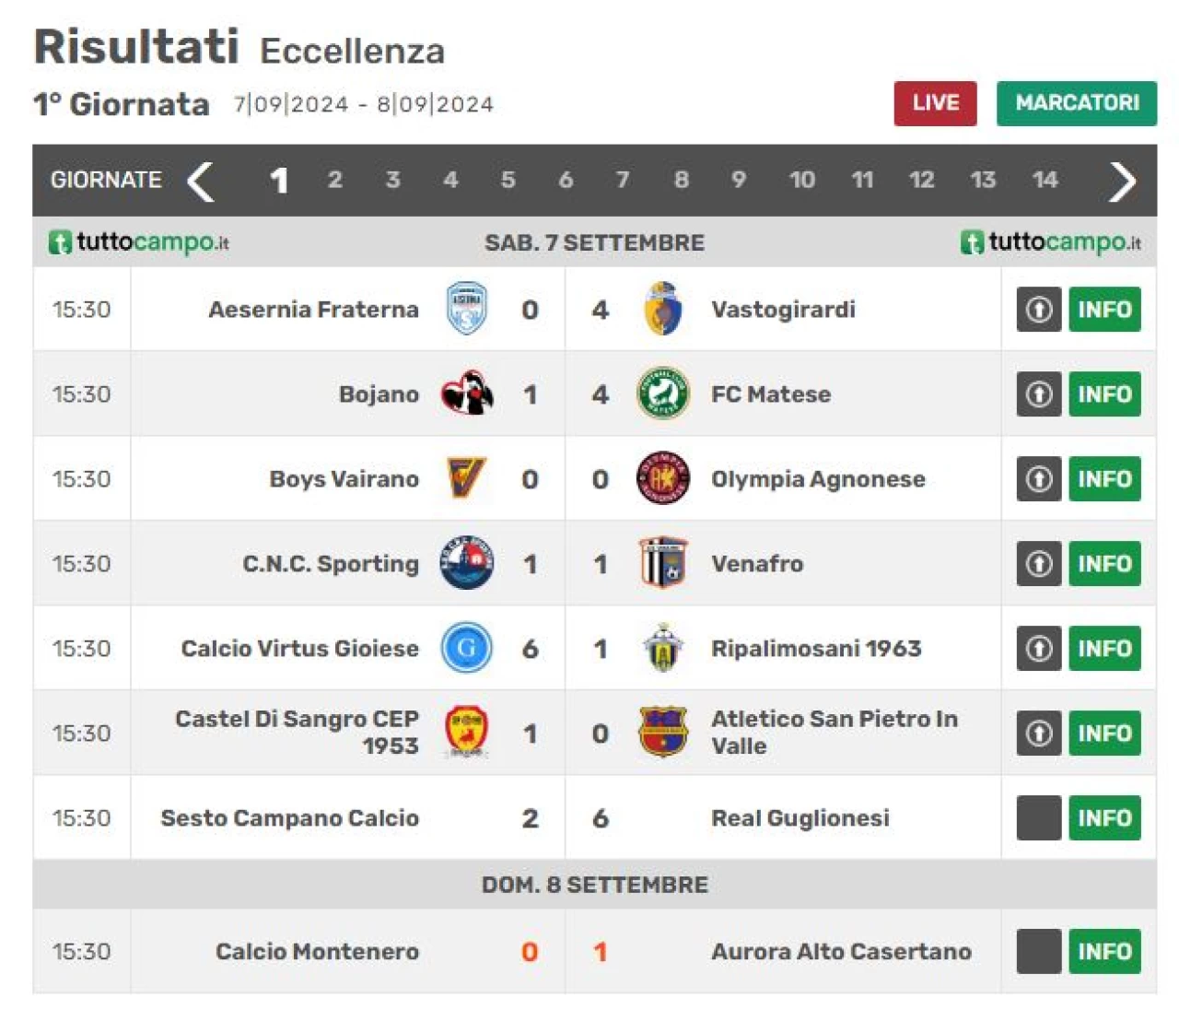Click the Calcio Virtus Gioiese blue badge
Screen dimensions: 1179x1010
466,648
